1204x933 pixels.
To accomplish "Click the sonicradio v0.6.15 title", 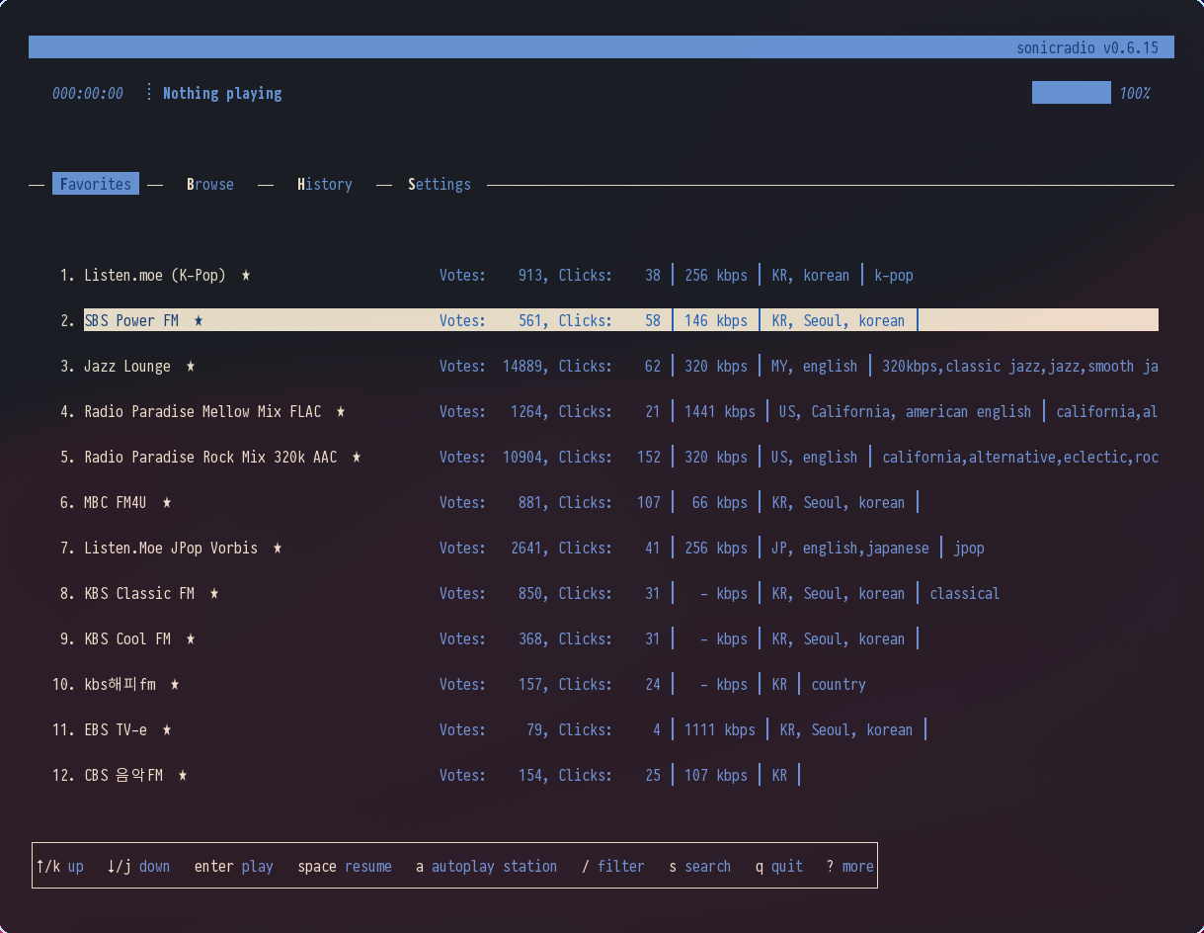I will [1087, 47].
